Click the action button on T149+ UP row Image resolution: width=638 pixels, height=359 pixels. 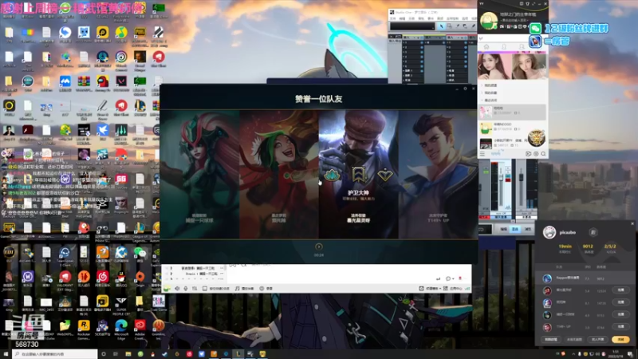tap(621, 326)
